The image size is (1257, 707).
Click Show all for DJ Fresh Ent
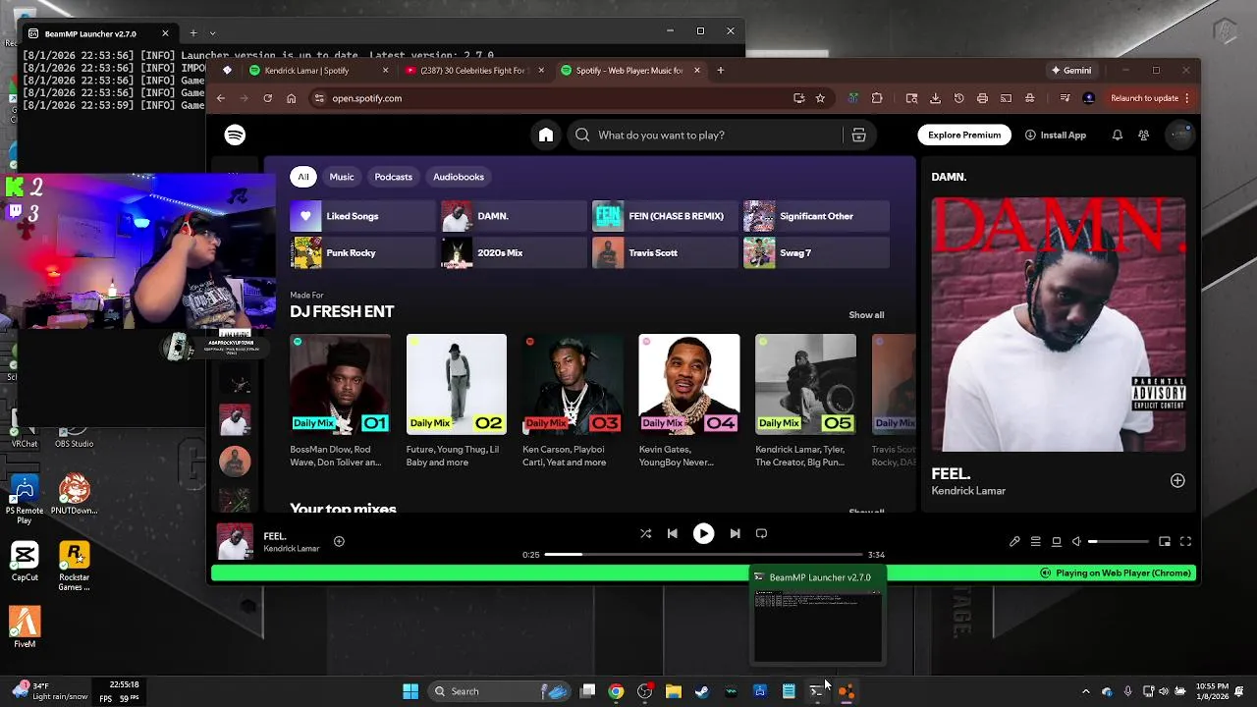tap(866, 315)
